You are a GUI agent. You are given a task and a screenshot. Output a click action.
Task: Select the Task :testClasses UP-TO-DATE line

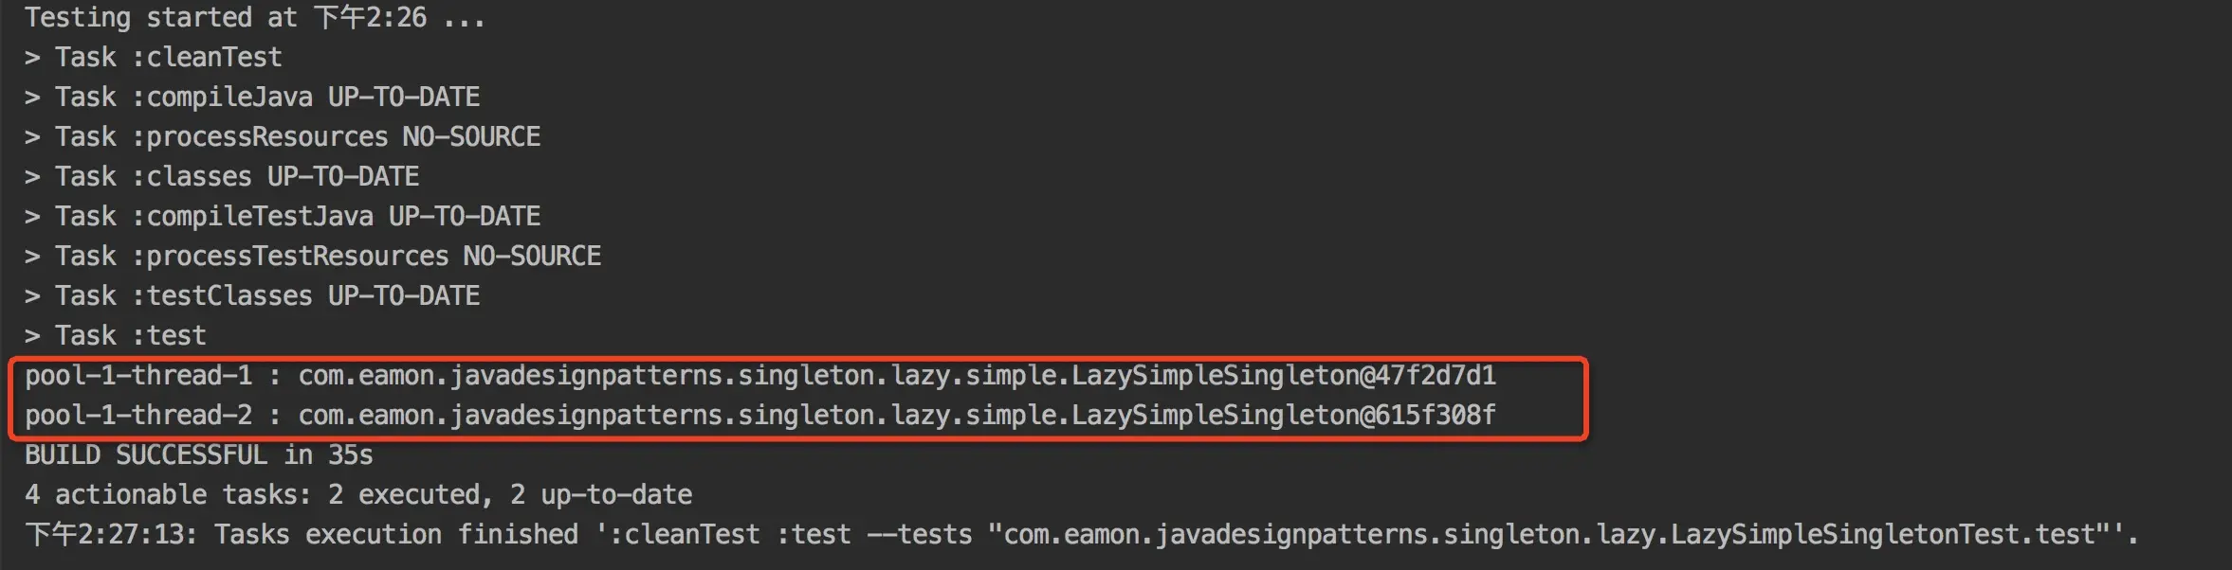(252, 295)
